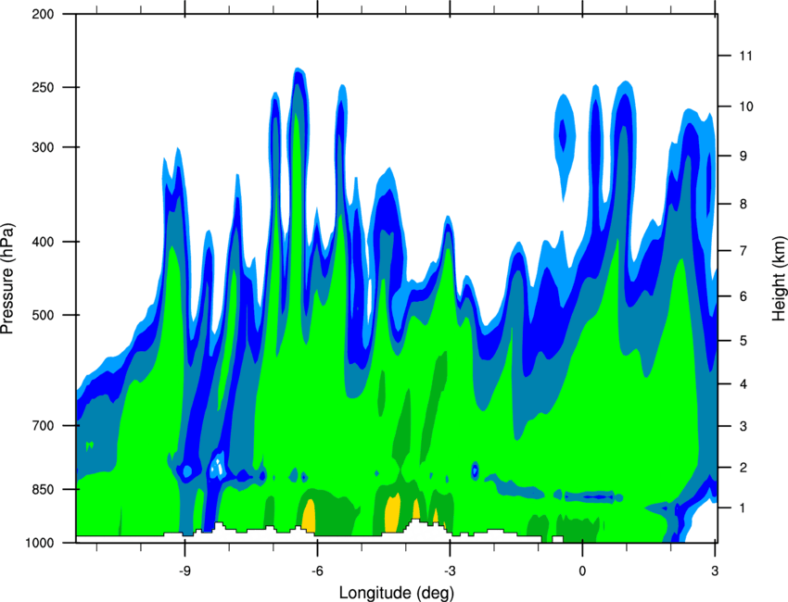This screenshot has height=602, width=788.
Task: Click the -3 longitude tick label
Action: pos(450,571)
